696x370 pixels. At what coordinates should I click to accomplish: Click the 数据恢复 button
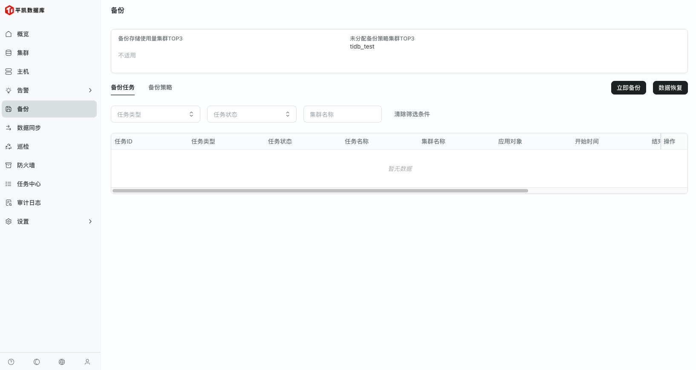pyautogui.click(x=670, y=88)
